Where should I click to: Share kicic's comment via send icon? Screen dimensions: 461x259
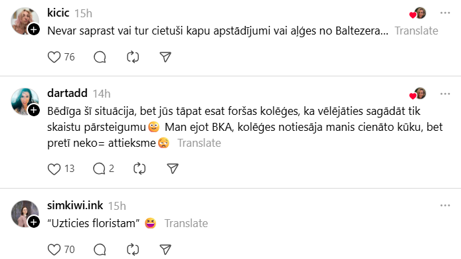[x=165, y=57]
